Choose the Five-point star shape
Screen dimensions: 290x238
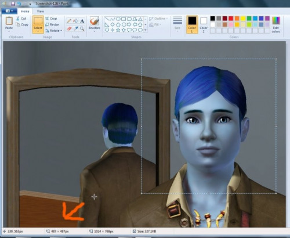[x=118, y=30]
